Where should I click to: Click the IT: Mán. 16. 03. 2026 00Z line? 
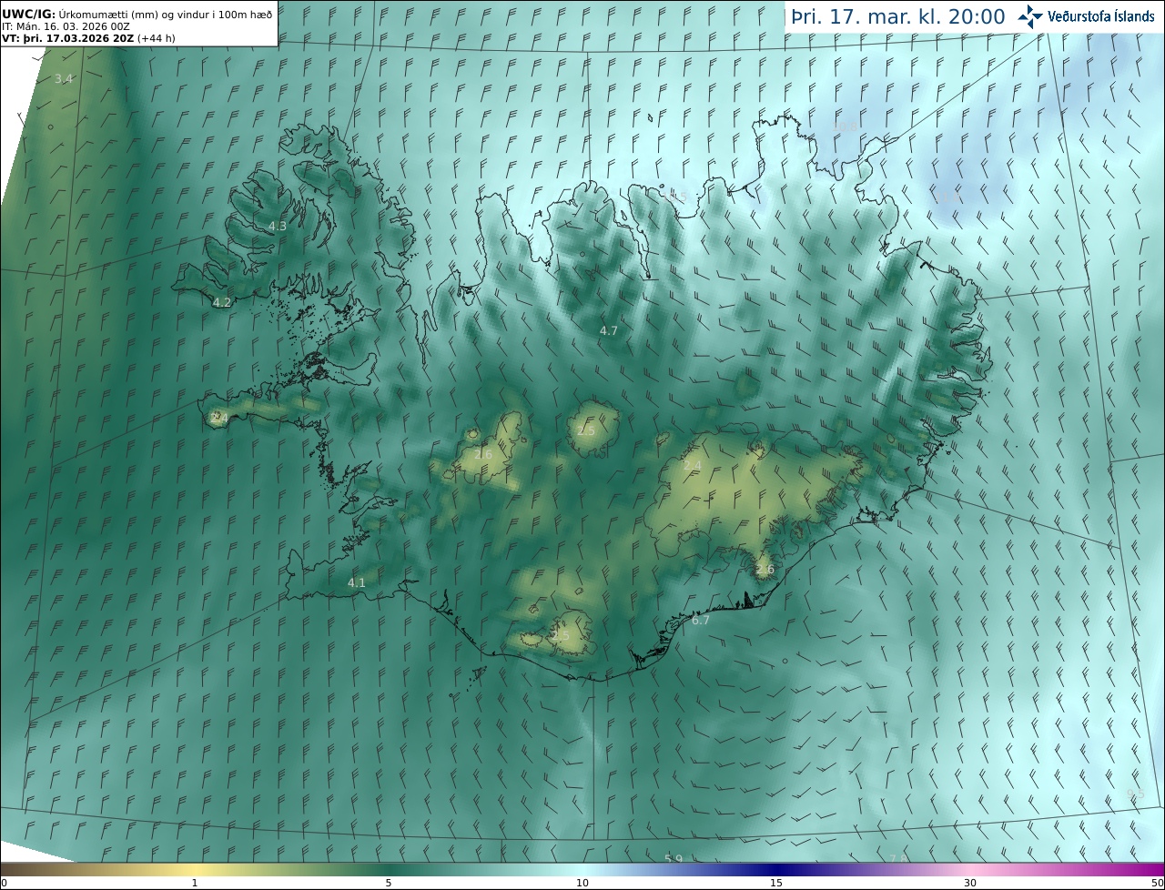(x=66, y=26)
